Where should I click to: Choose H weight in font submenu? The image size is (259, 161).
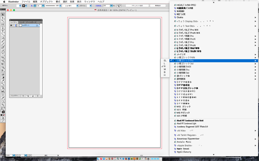(165, 75)
